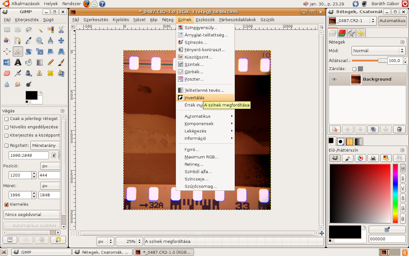Open the Szűrők menu
This screenshot has height=256, width=409.
point(267,20)
